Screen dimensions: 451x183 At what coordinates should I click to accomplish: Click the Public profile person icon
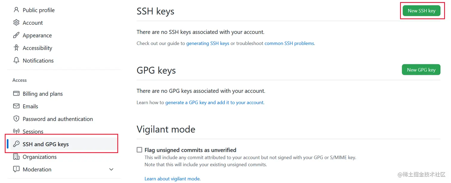pyautogui.click(x=16, y=10)
